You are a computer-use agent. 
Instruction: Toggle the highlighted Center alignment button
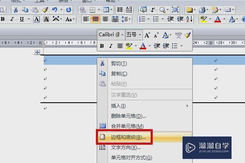(96, 19)
